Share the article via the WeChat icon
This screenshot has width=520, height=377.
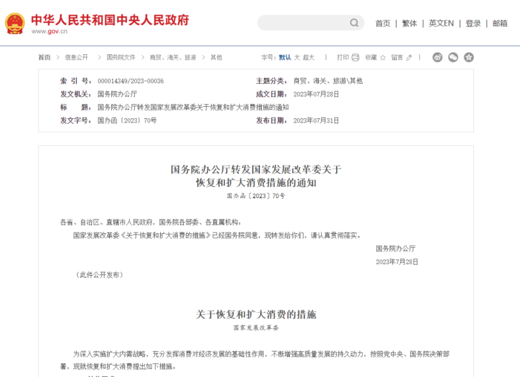click(x=454, y=57)
